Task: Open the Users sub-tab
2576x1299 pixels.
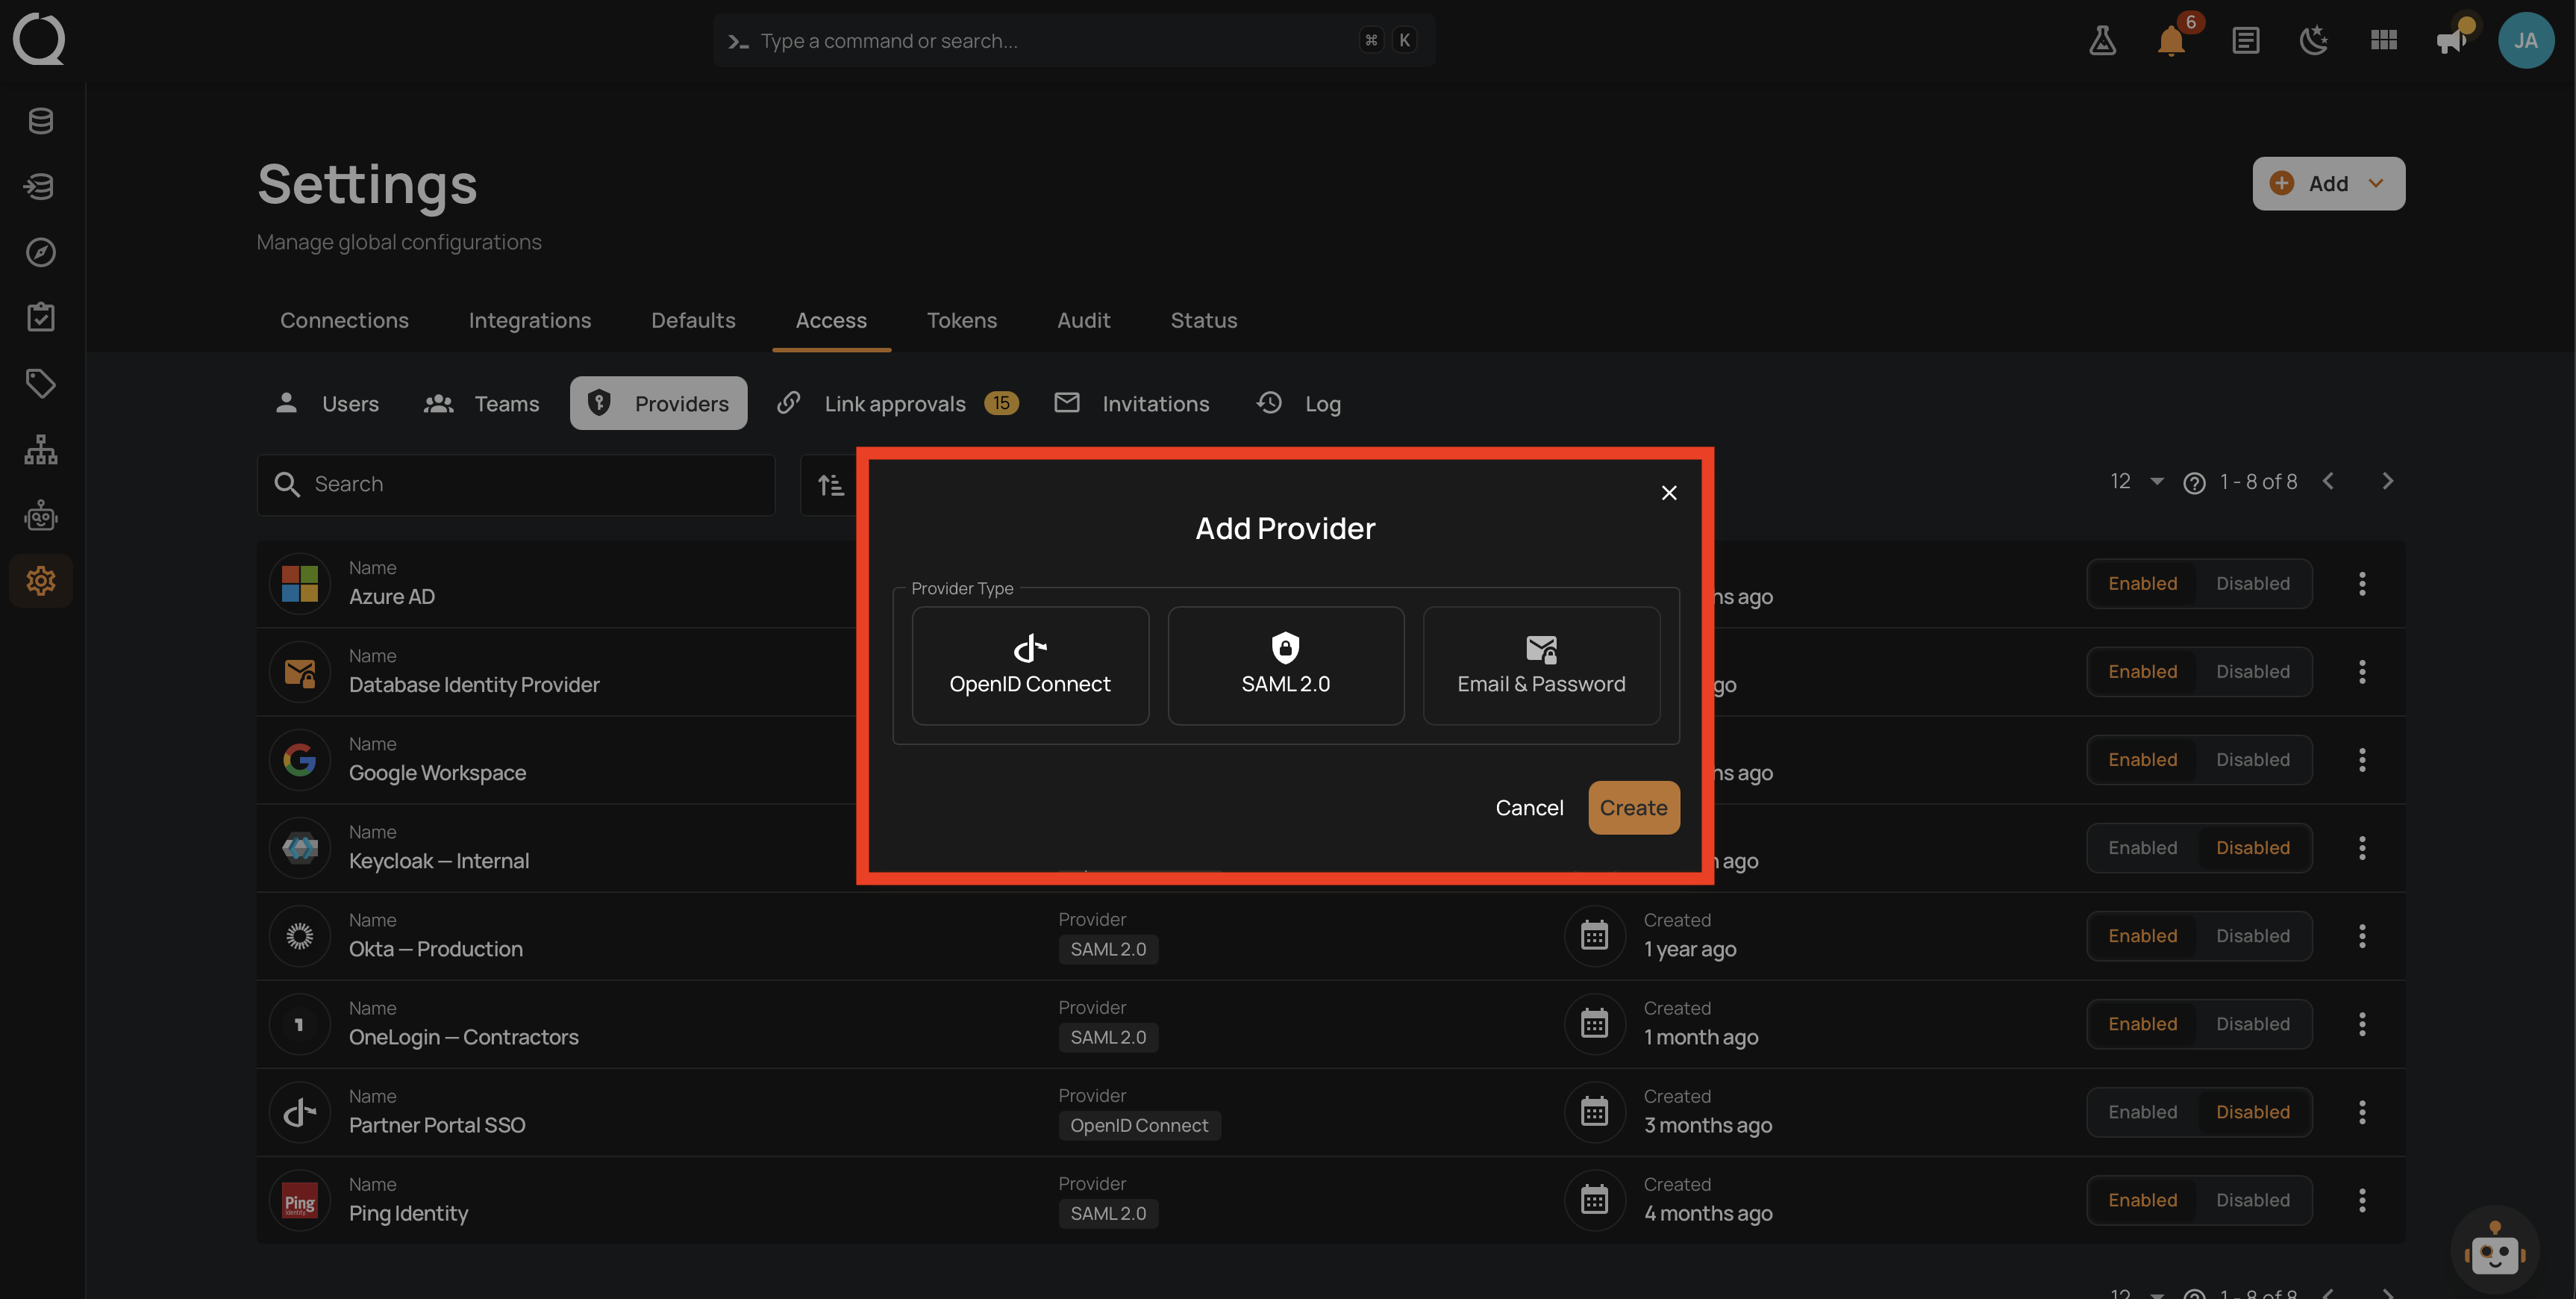Action: pyautogui.click(x=327, y=403)
